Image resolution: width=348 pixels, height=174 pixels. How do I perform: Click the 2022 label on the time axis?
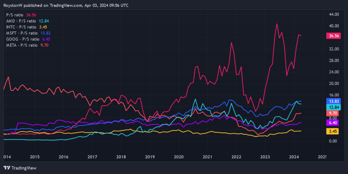coord(235,157)
